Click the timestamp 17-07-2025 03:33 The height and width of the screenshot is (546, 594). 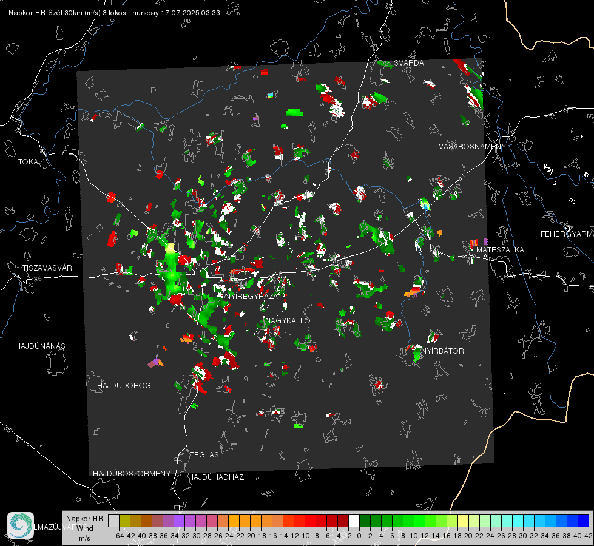[190, 13]
